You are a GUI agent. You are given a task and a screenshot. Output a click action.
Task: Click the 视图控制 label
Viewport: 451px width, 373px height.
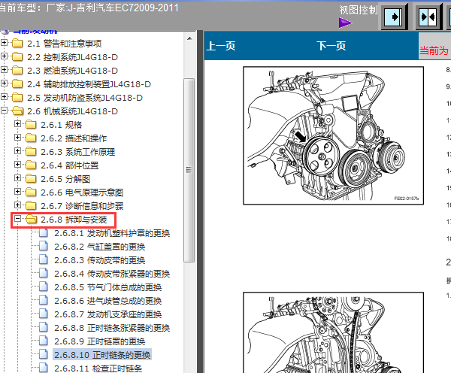(x=358, y=10)
